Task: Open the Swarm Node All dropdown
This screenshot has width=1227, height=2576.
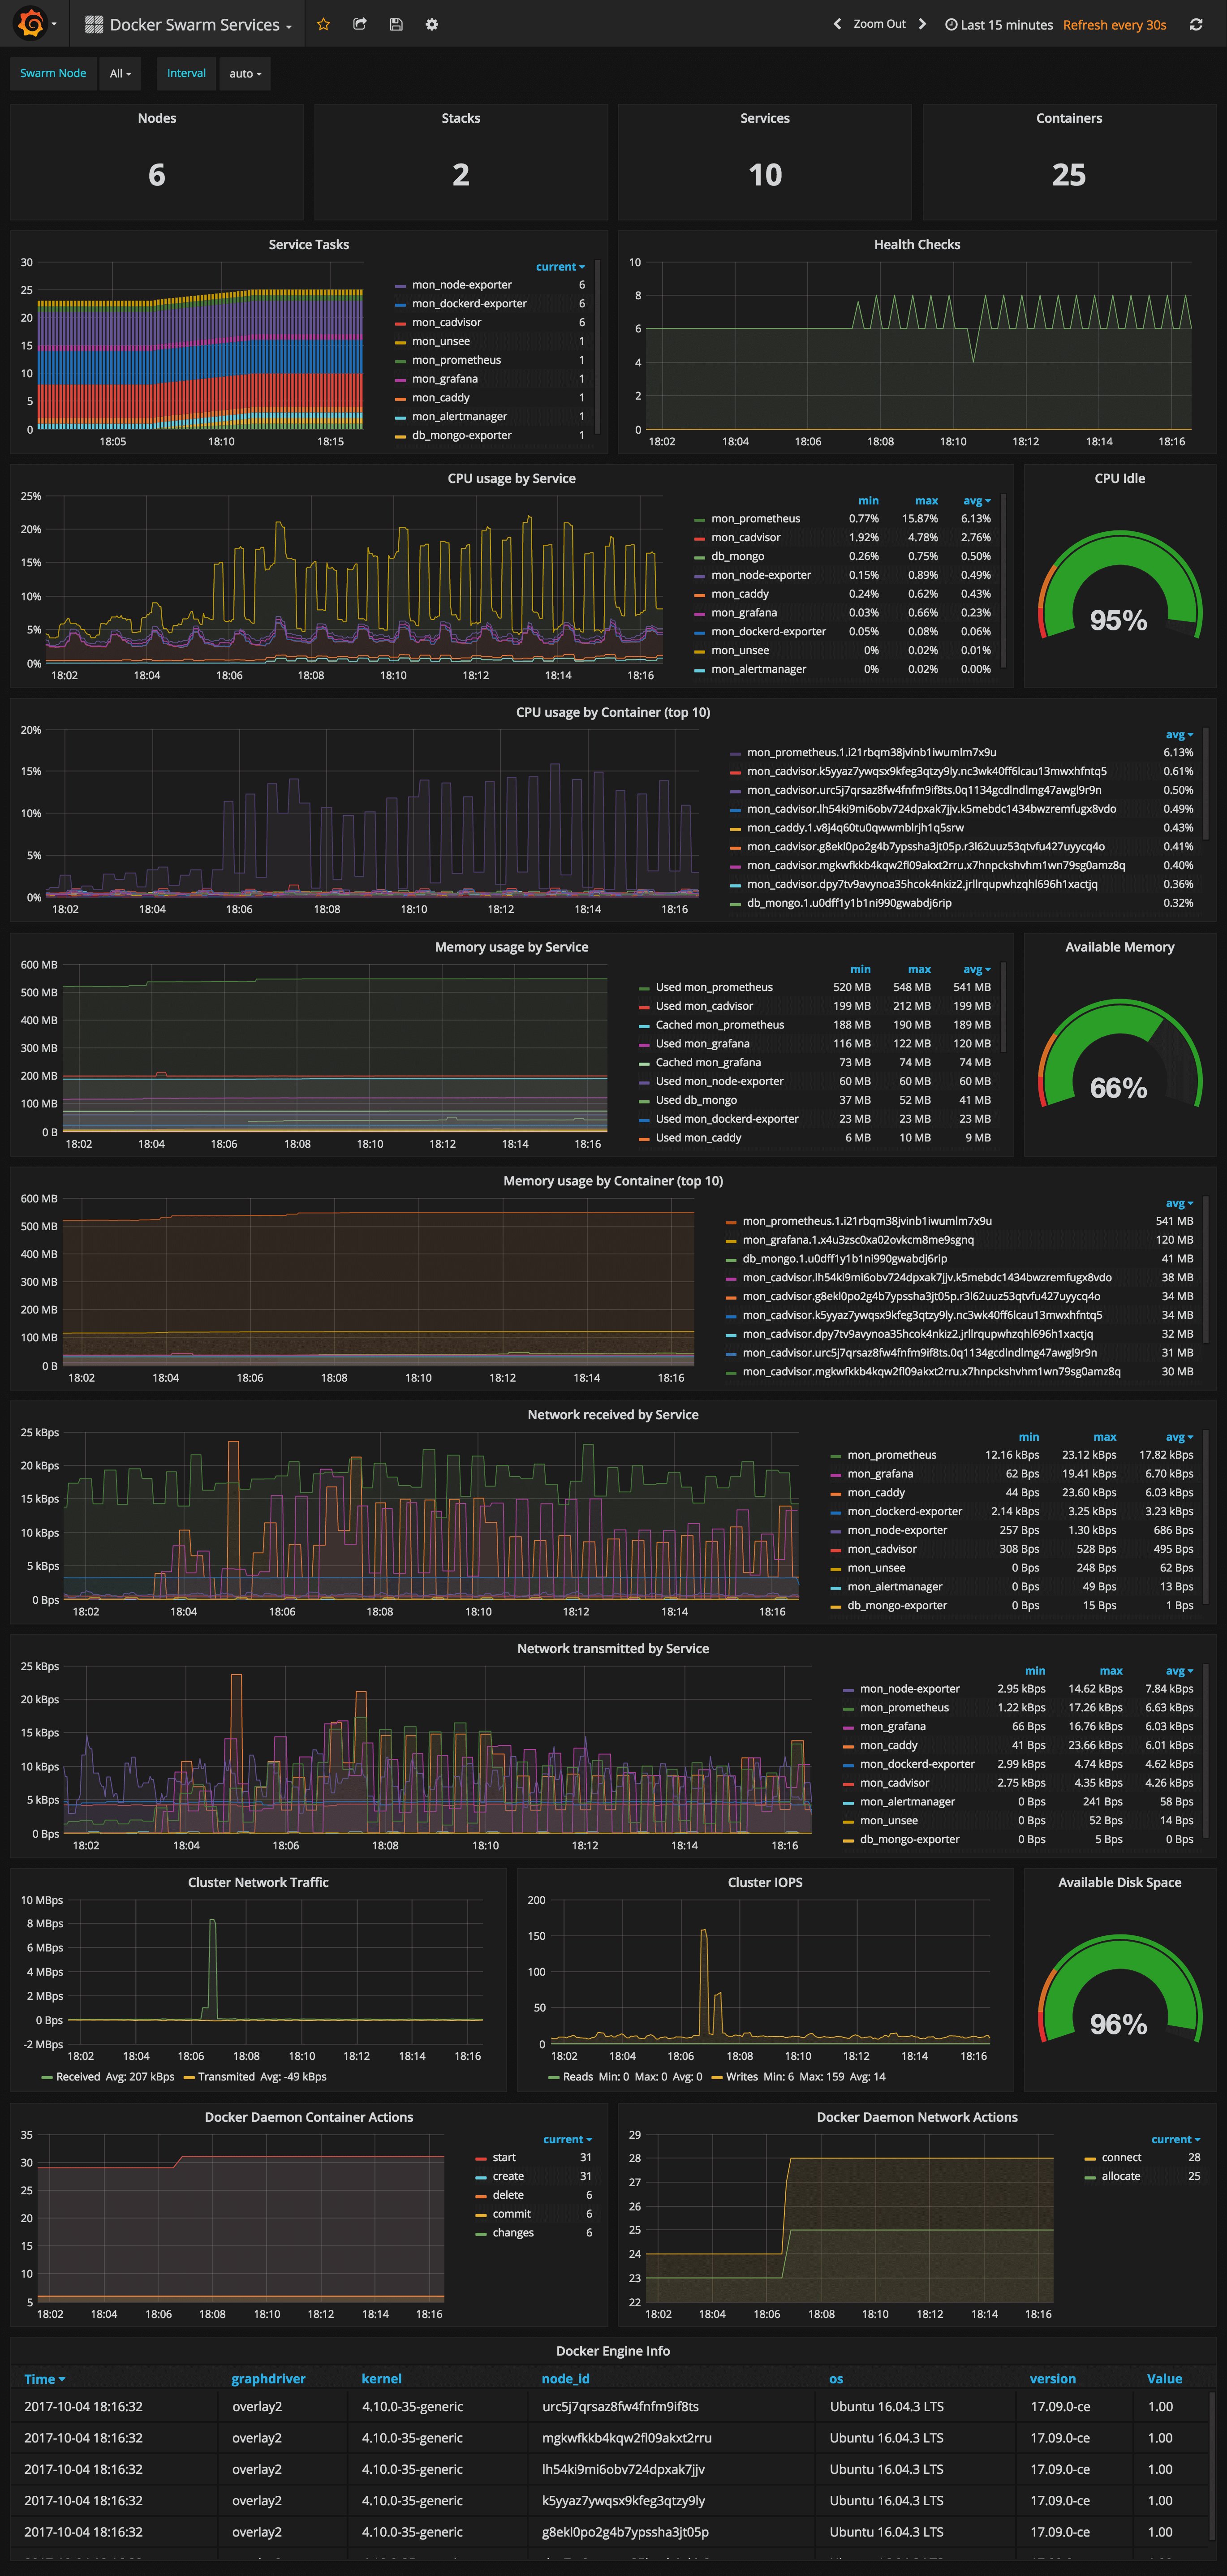Action: (x=120, y=74)
